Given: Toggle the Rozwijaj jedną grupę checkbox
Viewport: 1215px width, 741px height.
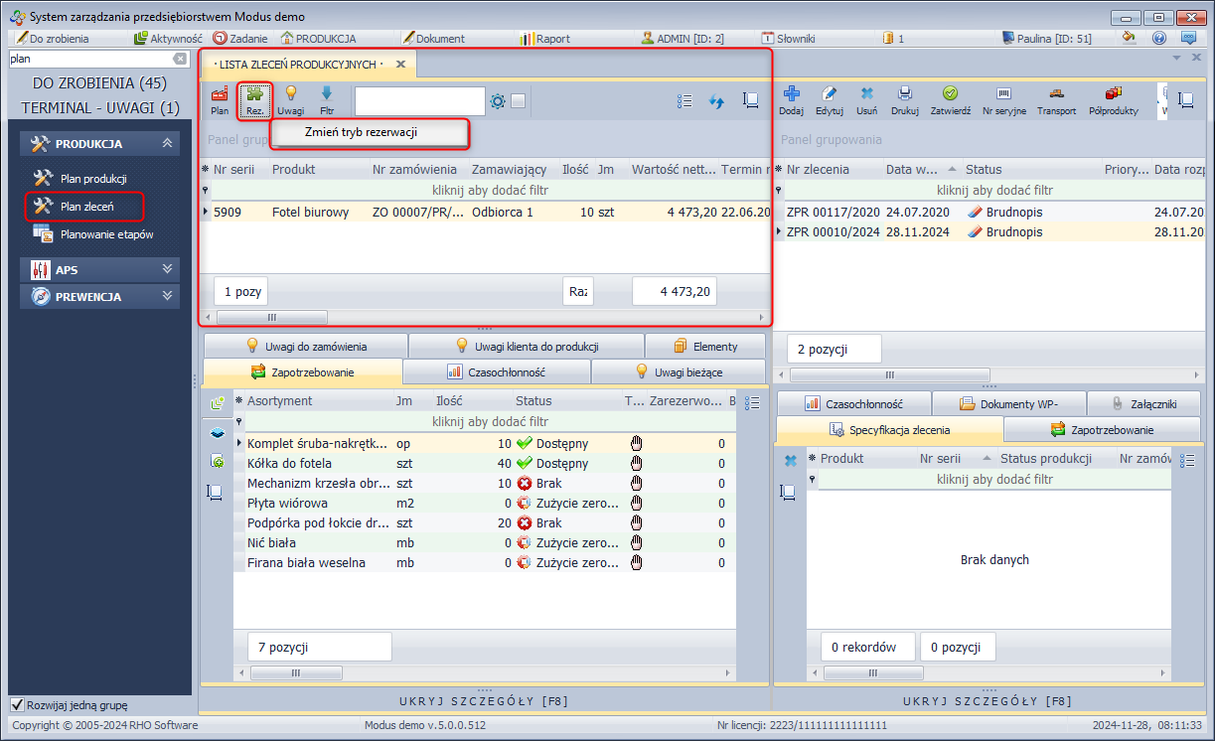Looking at the screenshot, I should pos(17,704).
